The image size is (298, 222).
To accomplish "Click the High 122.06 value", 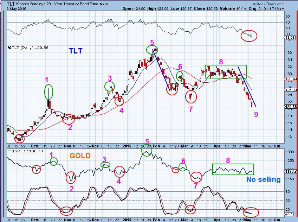I will pos(158,8).
